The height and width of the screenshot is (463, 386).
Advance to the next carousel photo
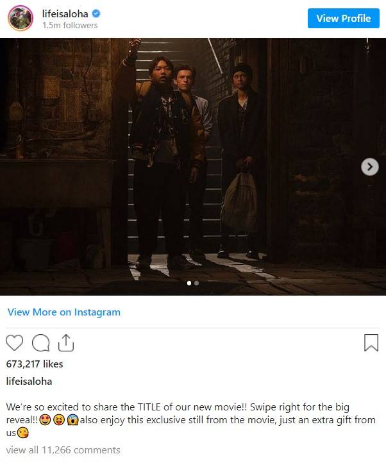[x=370, y=167]
